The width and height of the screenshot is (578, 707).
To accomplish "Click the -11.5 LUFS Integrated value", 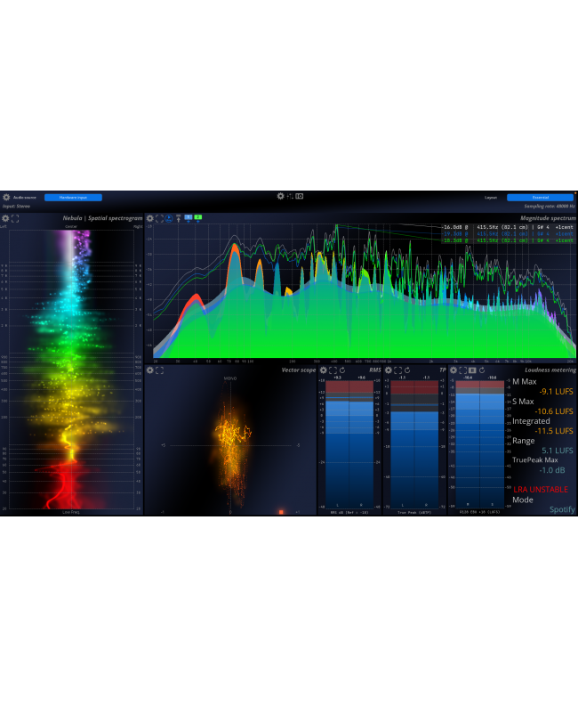I will click(x=554, y=431).
